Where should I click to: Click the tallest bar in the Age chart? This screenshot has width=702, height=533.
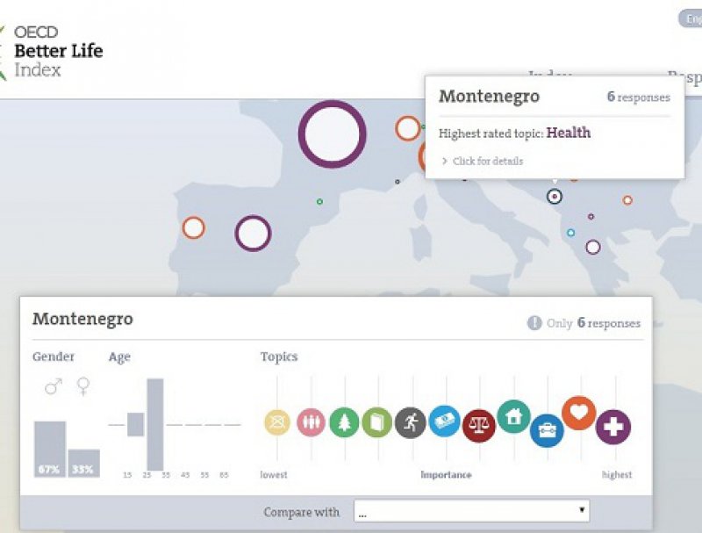[x=155, y=424]
